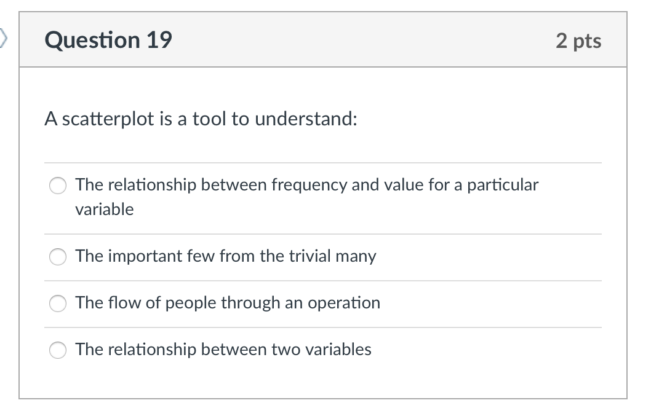Click the answer text mentioning 'a particular variable'
This screenshot has height=419, width=651.
point(306,185)
